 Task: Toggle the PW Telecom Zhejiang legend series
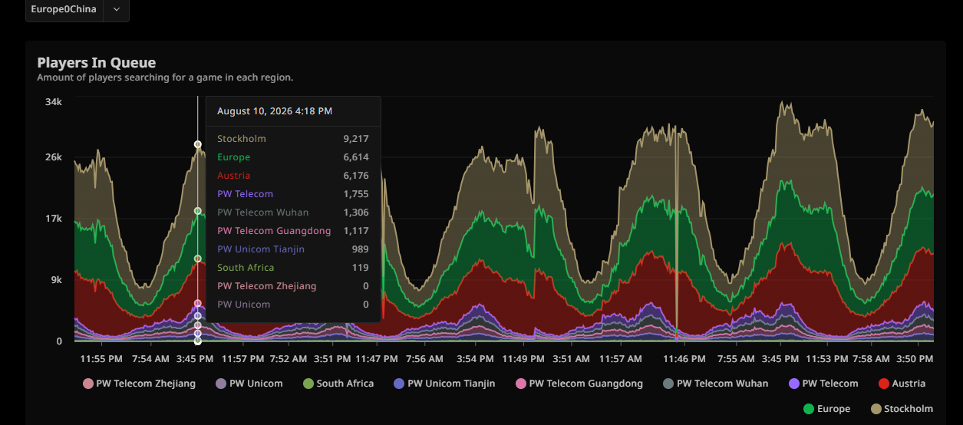(x=139, y=384)
